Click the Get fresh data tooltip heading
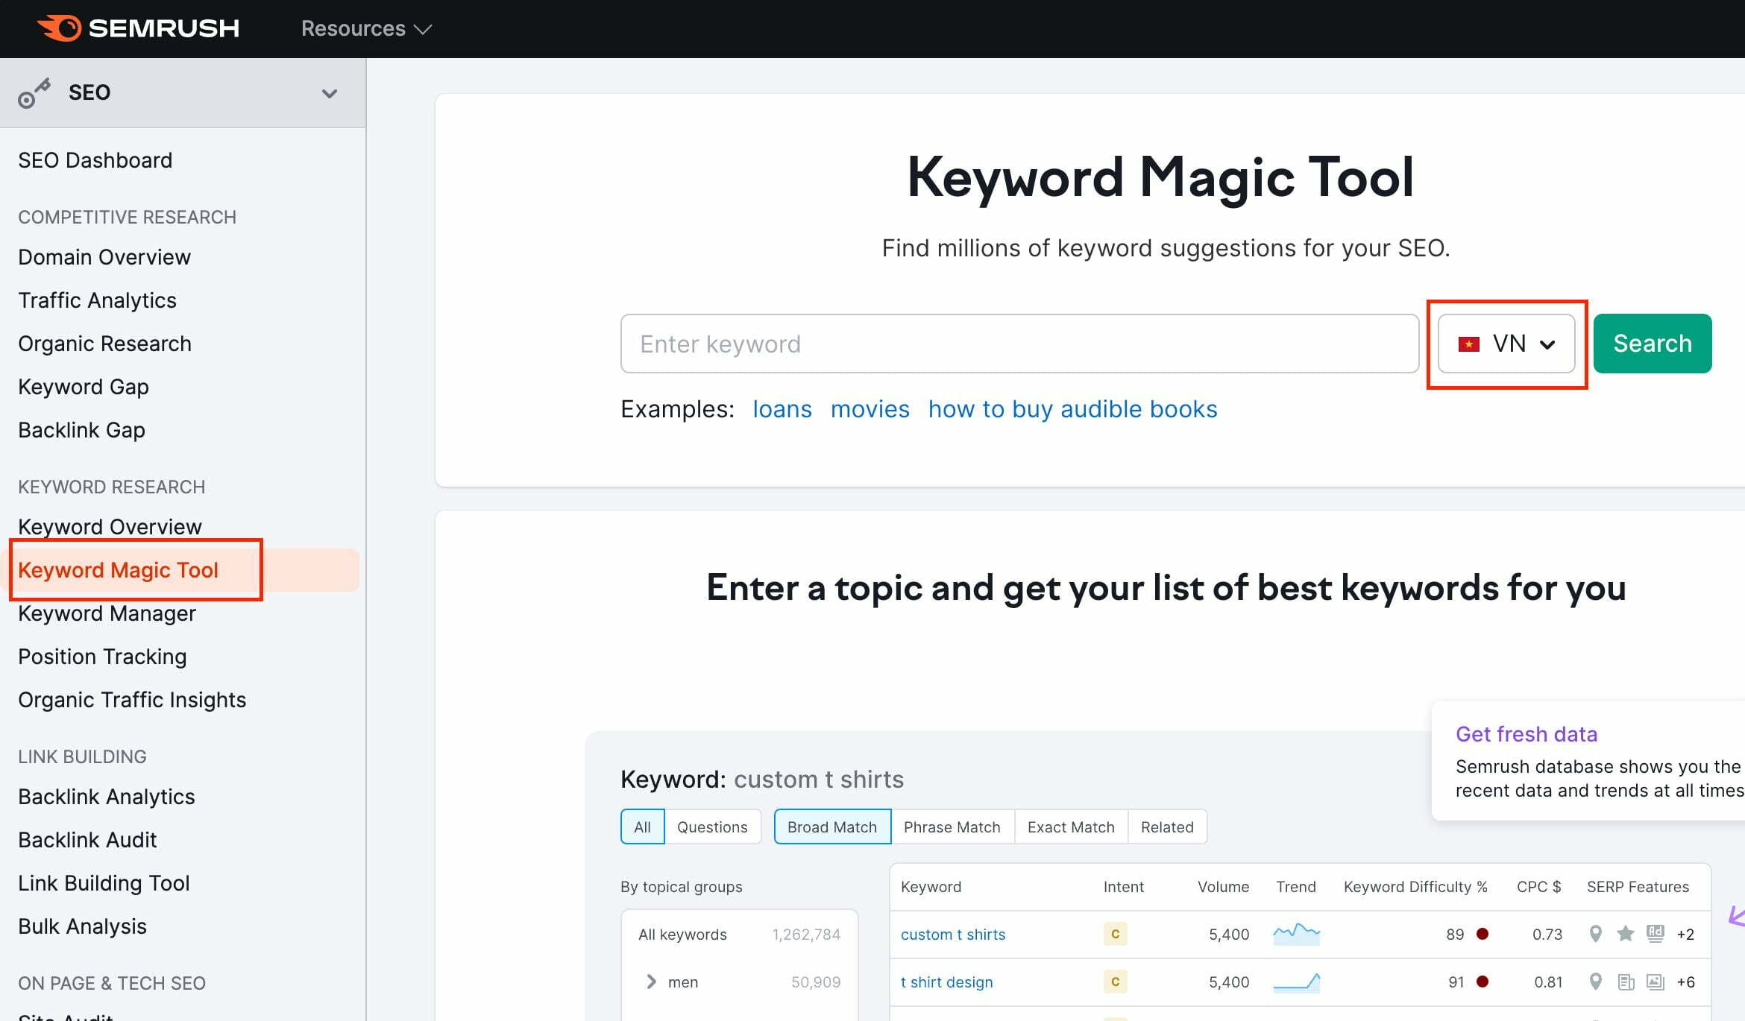 1527,734
